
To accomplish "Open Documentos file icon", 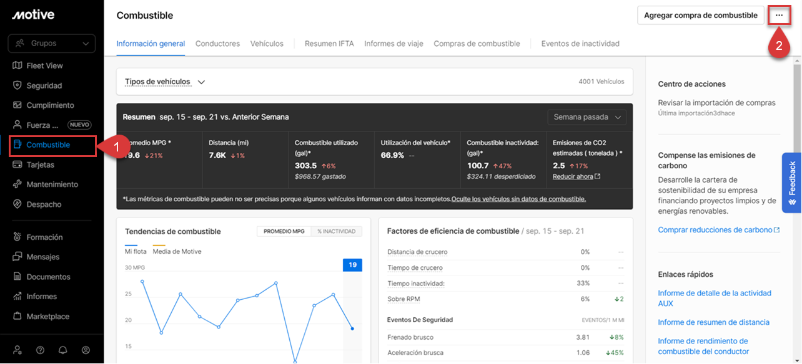I will [17, 277].
